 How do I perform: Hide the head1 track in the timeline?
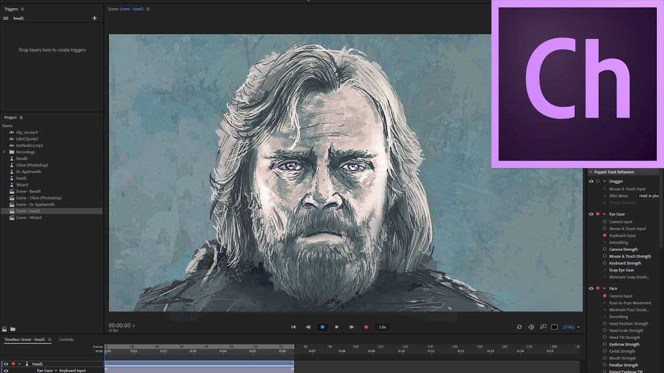(x=6, y=364)
